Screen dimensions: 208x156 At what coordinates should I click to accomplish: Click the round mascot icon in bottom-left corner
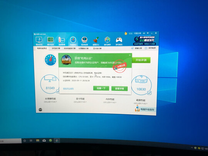point(40,109)
